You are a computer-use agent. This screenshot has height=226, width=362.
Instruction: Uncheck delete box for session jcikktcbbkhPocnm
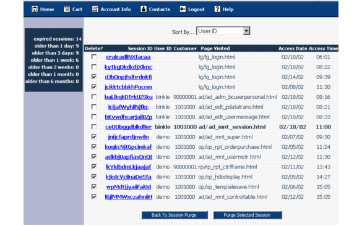(94, 87)
